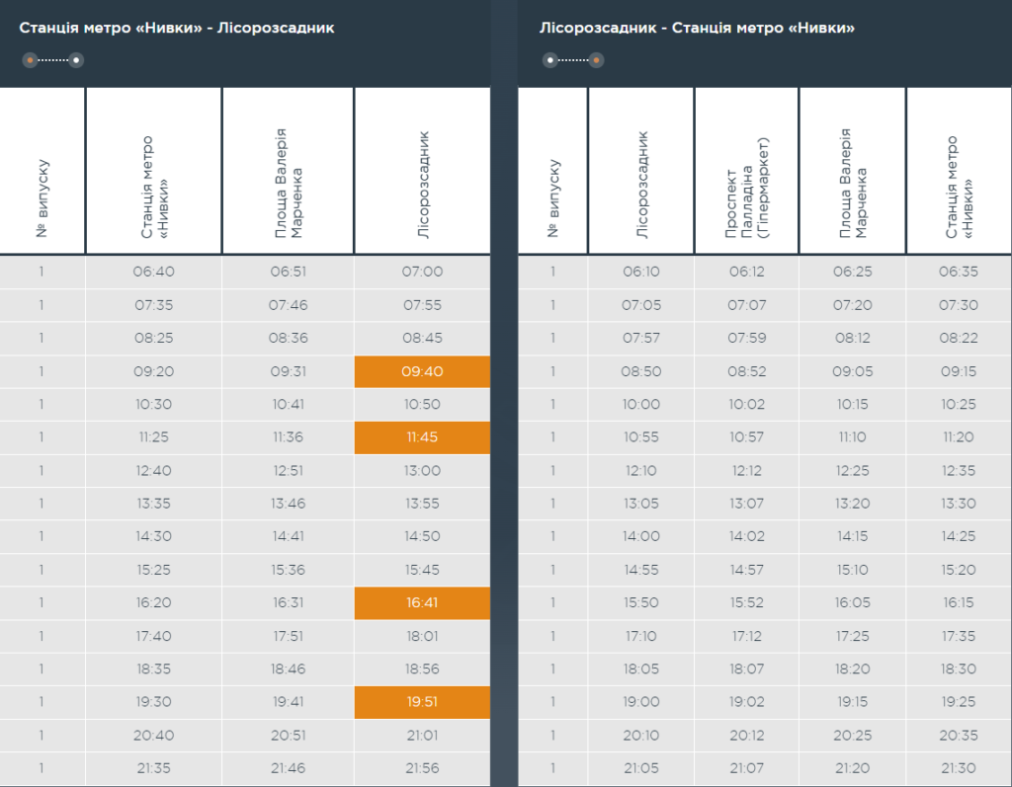Select the 06:40 departure from Нивки
1012x787 pixels.
(x=153, y=272)
